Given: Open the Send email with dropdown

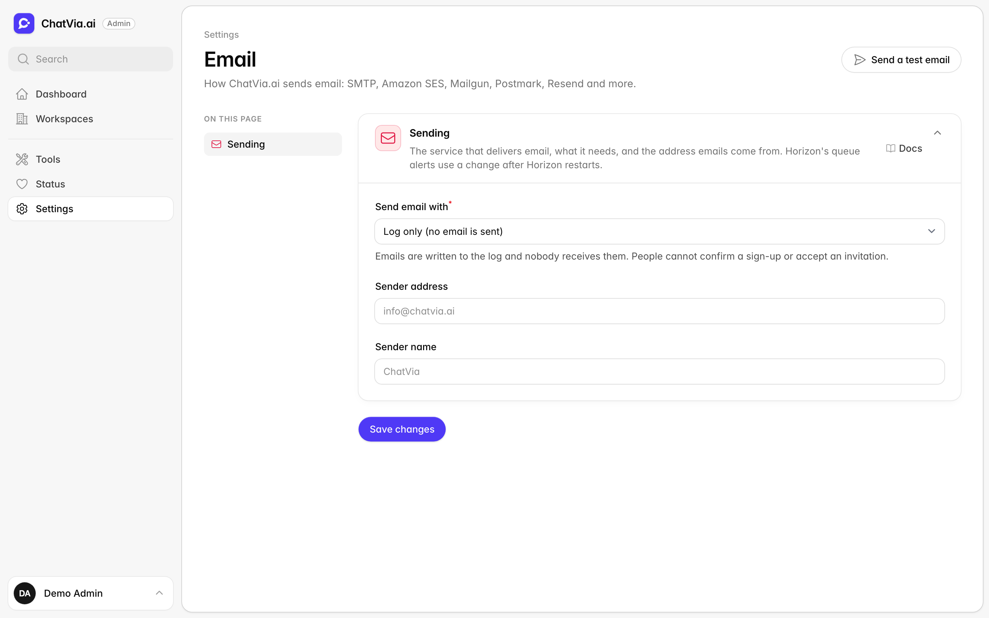Looking at the screenshot, I should click(660, 231).
